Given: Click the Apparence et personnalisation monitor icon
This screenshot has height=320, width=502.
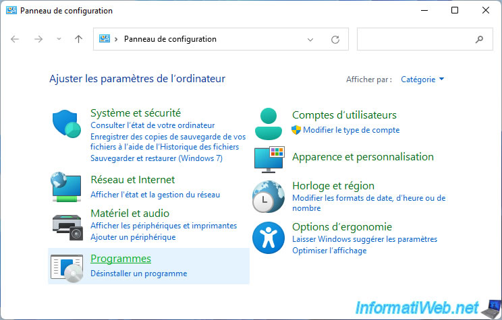Looking at the screenshot, I should (x=269, y=158).
